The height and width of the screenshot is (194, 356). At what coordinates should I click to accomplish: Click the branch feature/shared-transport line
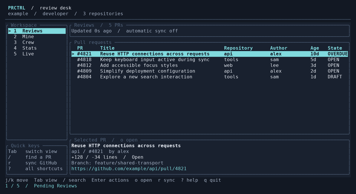pyautogui.click(x=118, y=163)
